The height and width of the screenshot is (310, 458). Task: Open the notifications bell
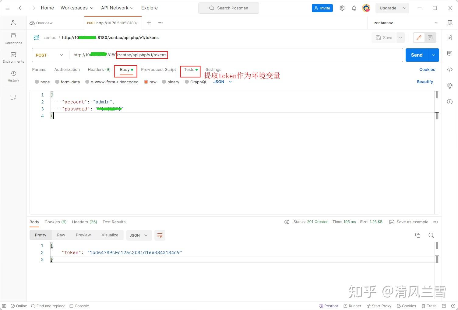tap(354, 8)
